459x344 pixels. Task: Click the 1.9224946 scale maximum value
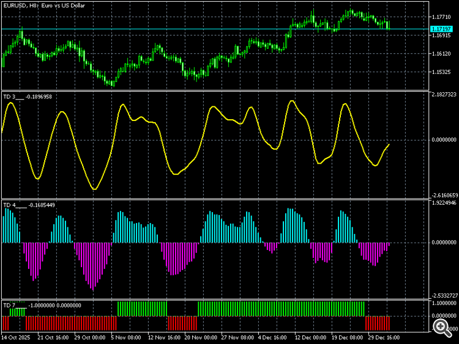coord(444,203)
